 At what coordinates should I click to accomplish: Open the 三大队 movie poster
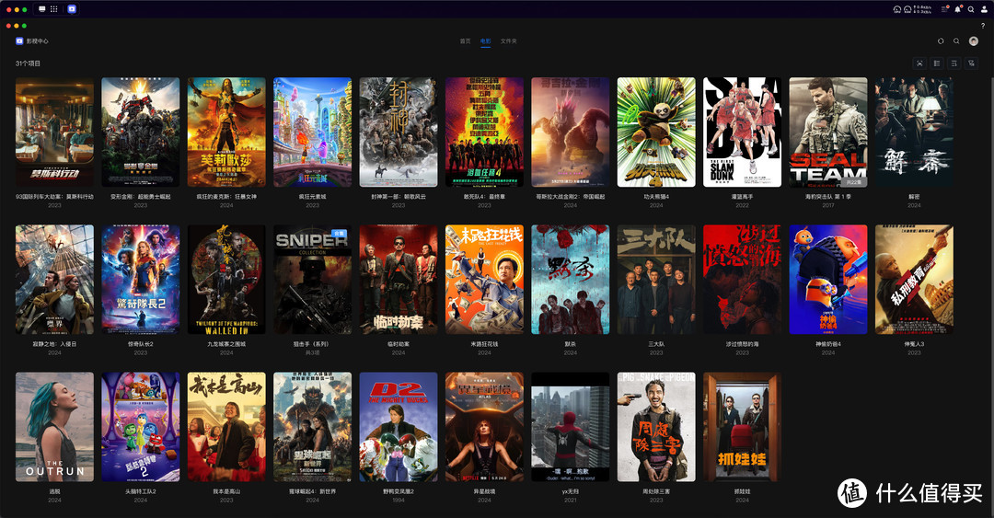[656, 279]
